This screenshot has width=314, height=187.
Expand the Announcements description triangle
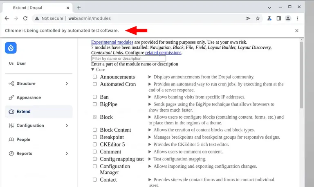tap(150, 77)
